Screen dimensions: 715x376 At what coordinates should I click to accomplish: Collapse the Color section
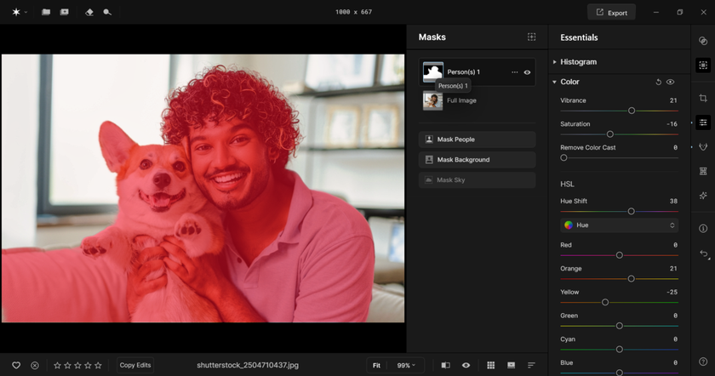pos(554,82)
